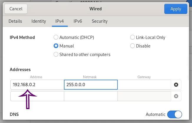Viewport: 192px width, 123px height.
Task: Delete the empty second address row
Action: pyautogui.click(x=176, y=96)
